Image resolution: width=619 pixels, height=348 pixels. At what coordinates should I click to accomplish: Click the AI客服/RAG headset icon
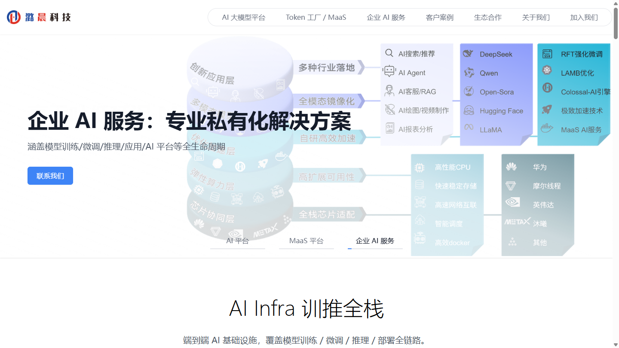click(x=389, y=91)
